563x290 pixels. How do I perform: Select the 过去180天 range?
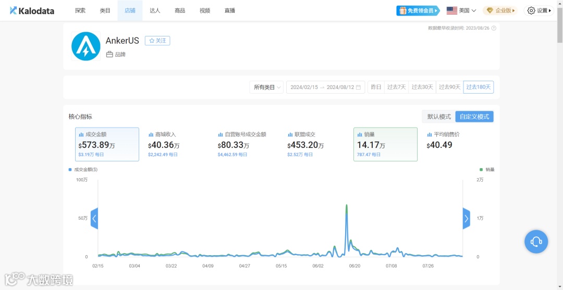tap(479, 87)
